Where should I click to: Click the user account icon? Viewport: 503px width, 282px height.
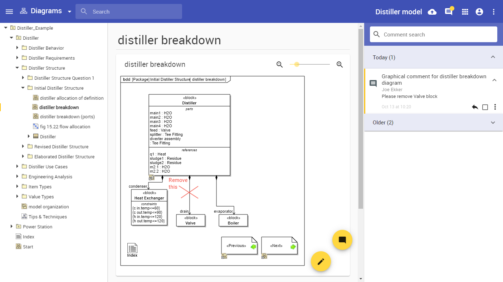(x=479, y=12)
